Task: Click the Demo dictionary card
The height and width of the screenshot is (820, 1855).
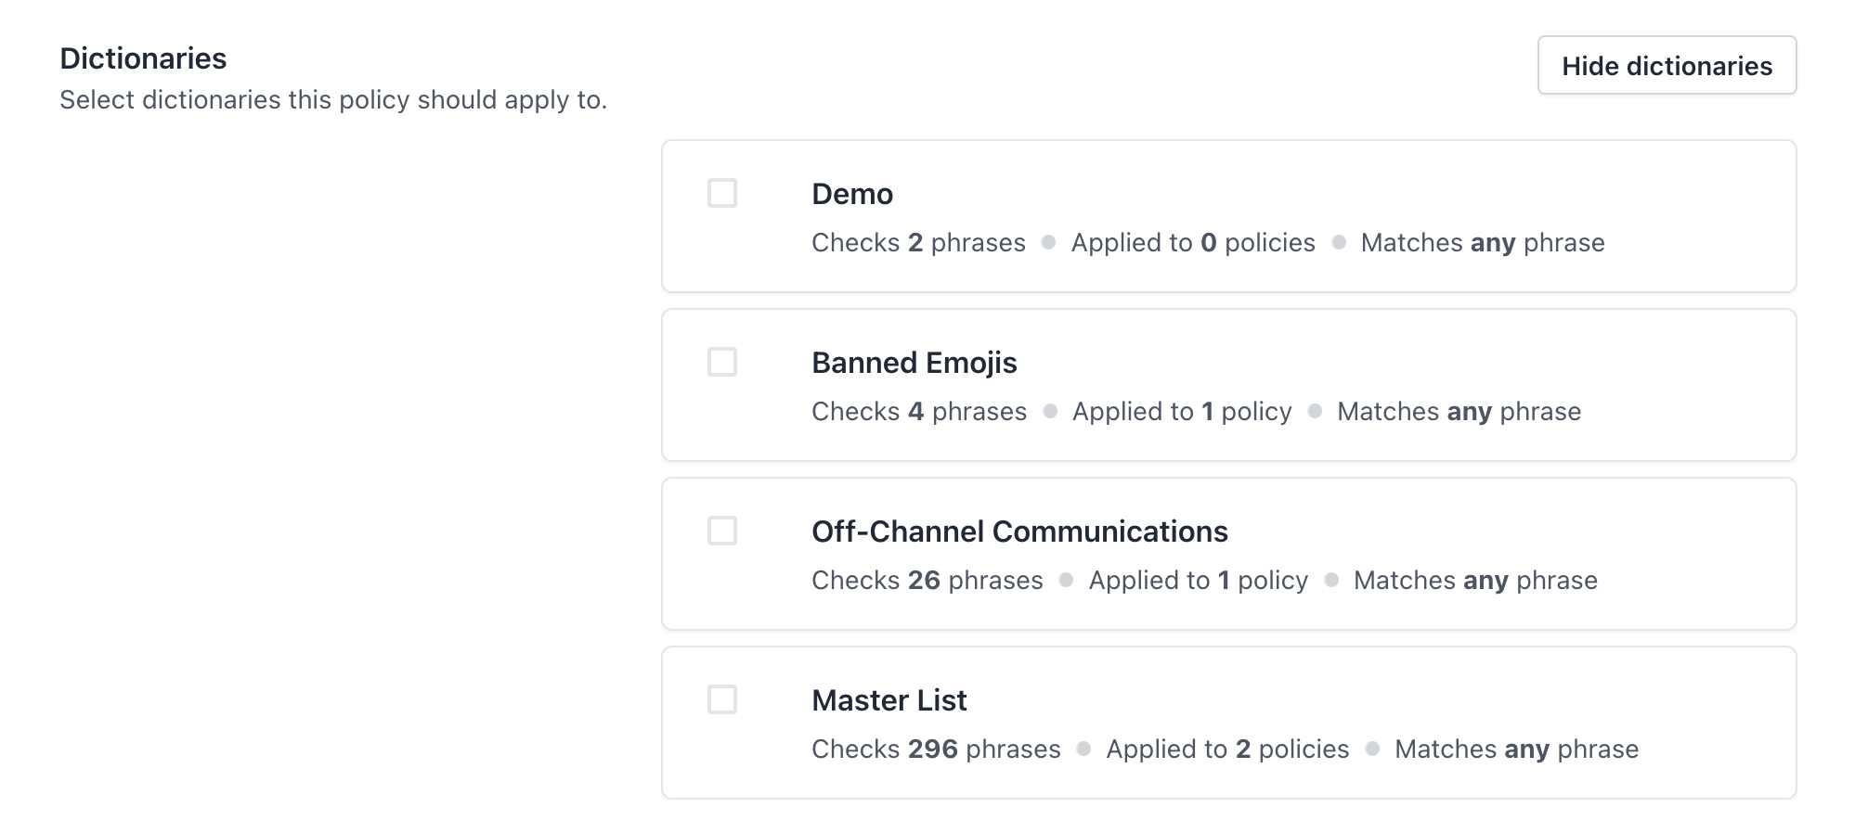Action: [x=1230, y=215]
